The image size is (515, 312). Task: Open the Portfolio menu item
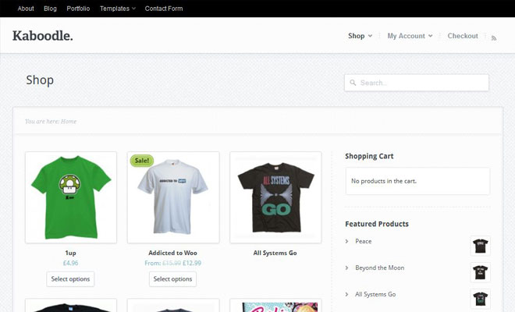78,9
